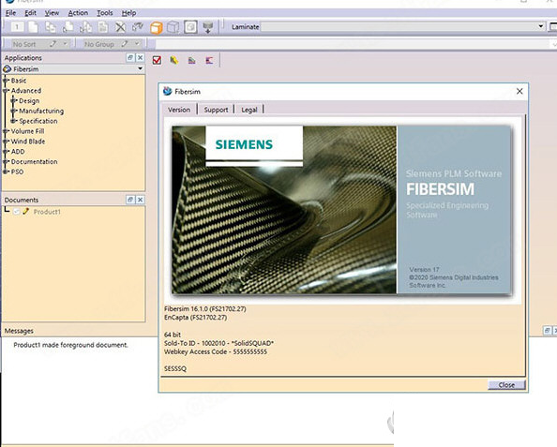Expand the ADD tree node
The image size is (557, 447).
pos(6,152)
